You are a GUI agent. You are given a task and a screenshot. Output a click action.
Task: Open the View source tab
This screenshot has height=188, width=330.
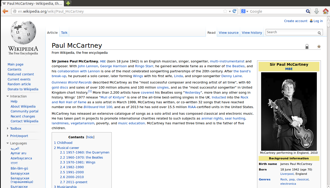point(229,32)
